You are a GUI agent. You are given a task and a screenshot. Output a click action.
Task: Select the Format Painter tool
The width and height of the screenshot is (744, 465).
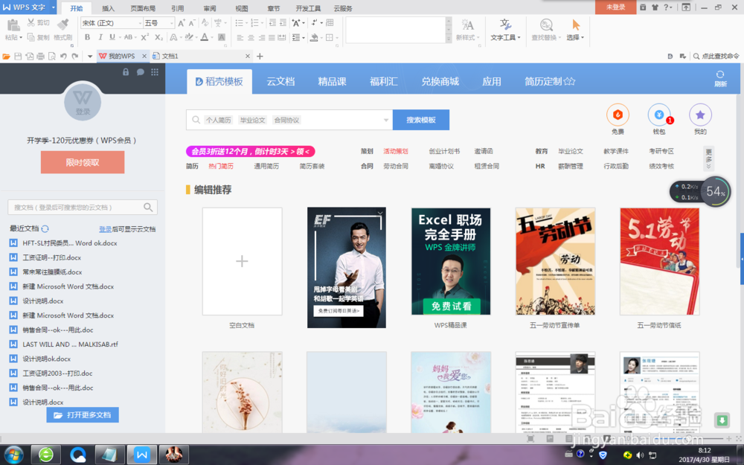(64, 30)
